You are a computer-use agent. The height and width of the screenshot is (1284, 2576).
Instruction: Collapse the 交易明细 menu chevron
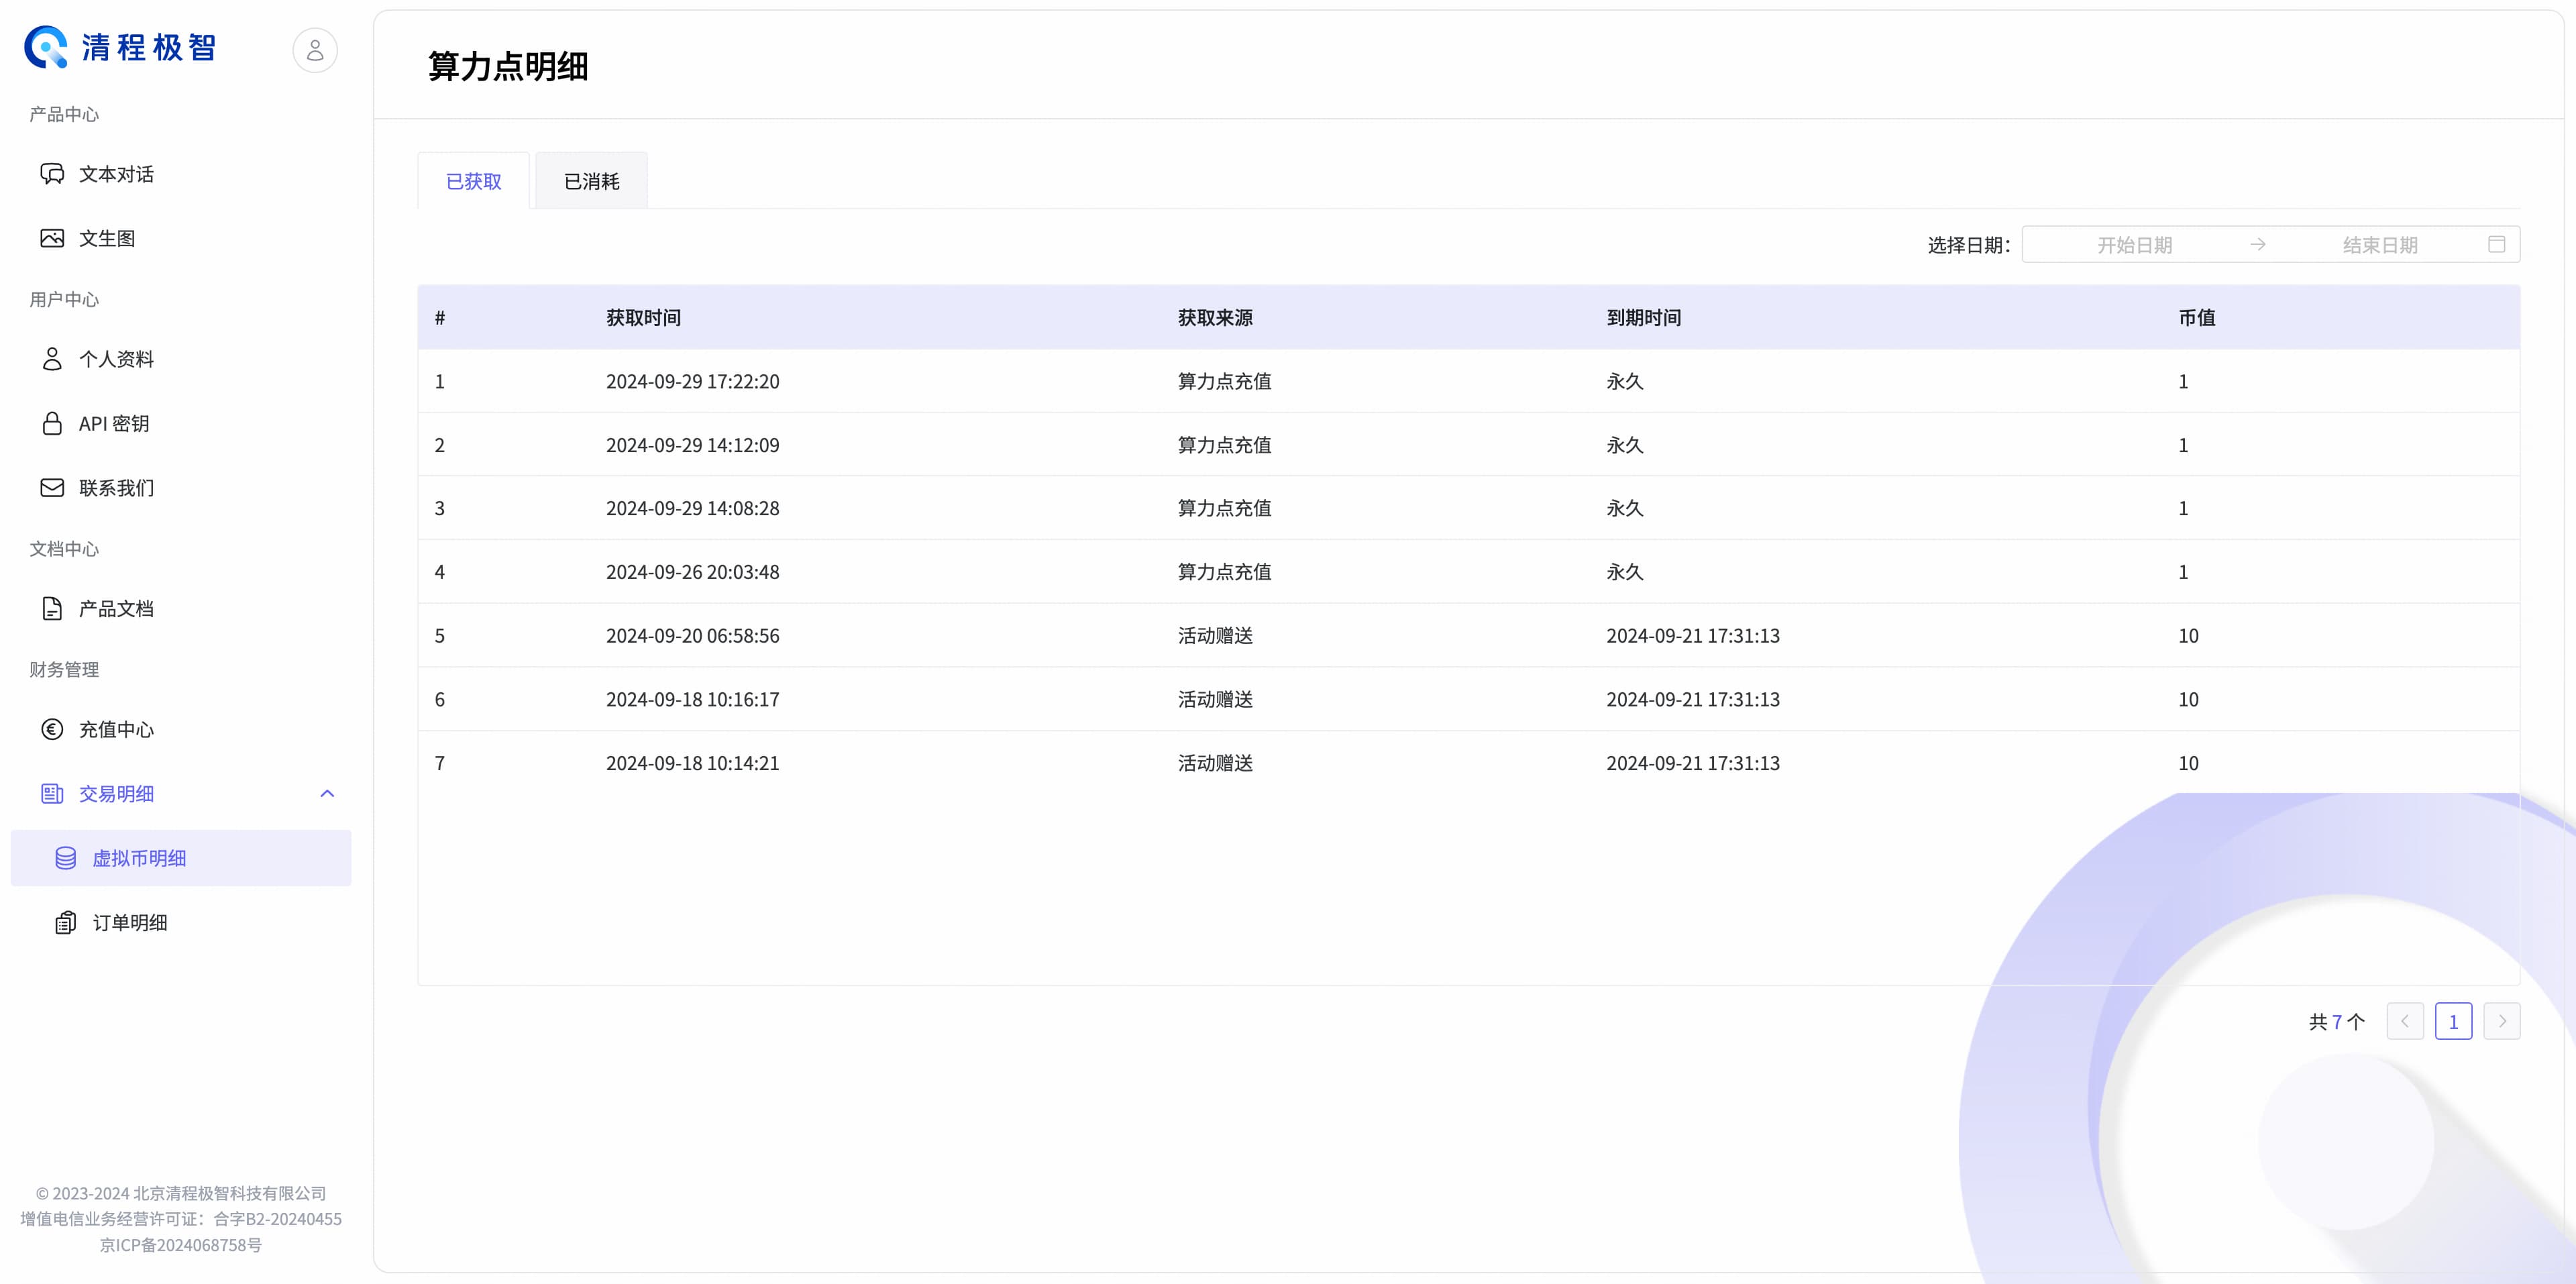(x=327, y=793)
